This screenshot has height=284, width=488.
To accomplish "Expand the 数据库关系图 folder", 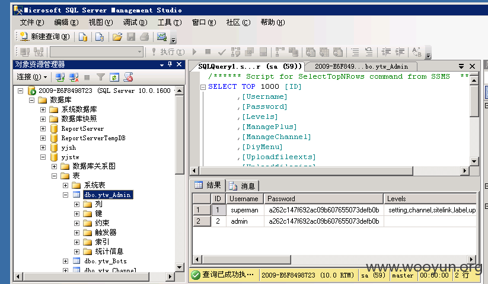I will [54, 166].
